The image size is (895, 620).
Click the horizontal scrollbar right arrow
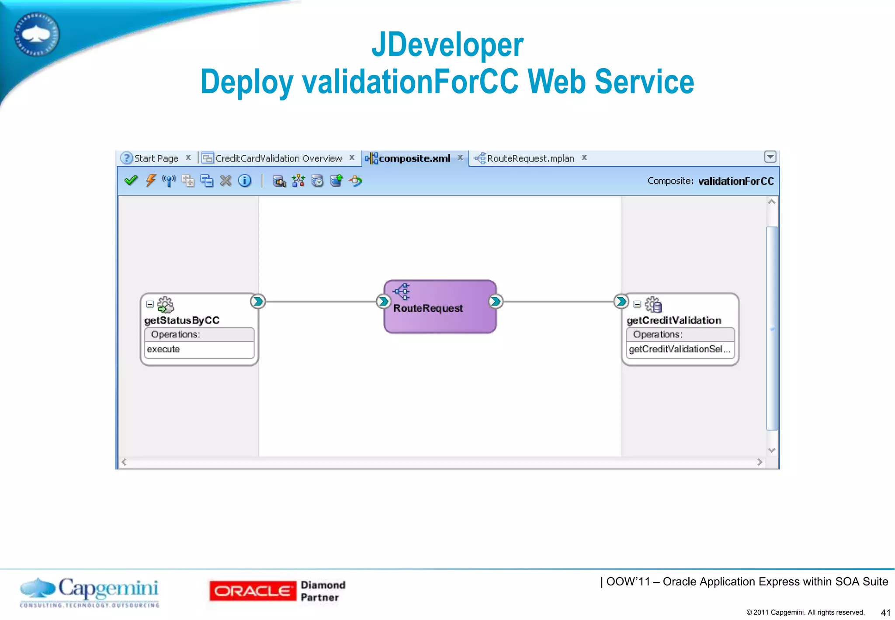pyautogui.click(x=760, y=462)
